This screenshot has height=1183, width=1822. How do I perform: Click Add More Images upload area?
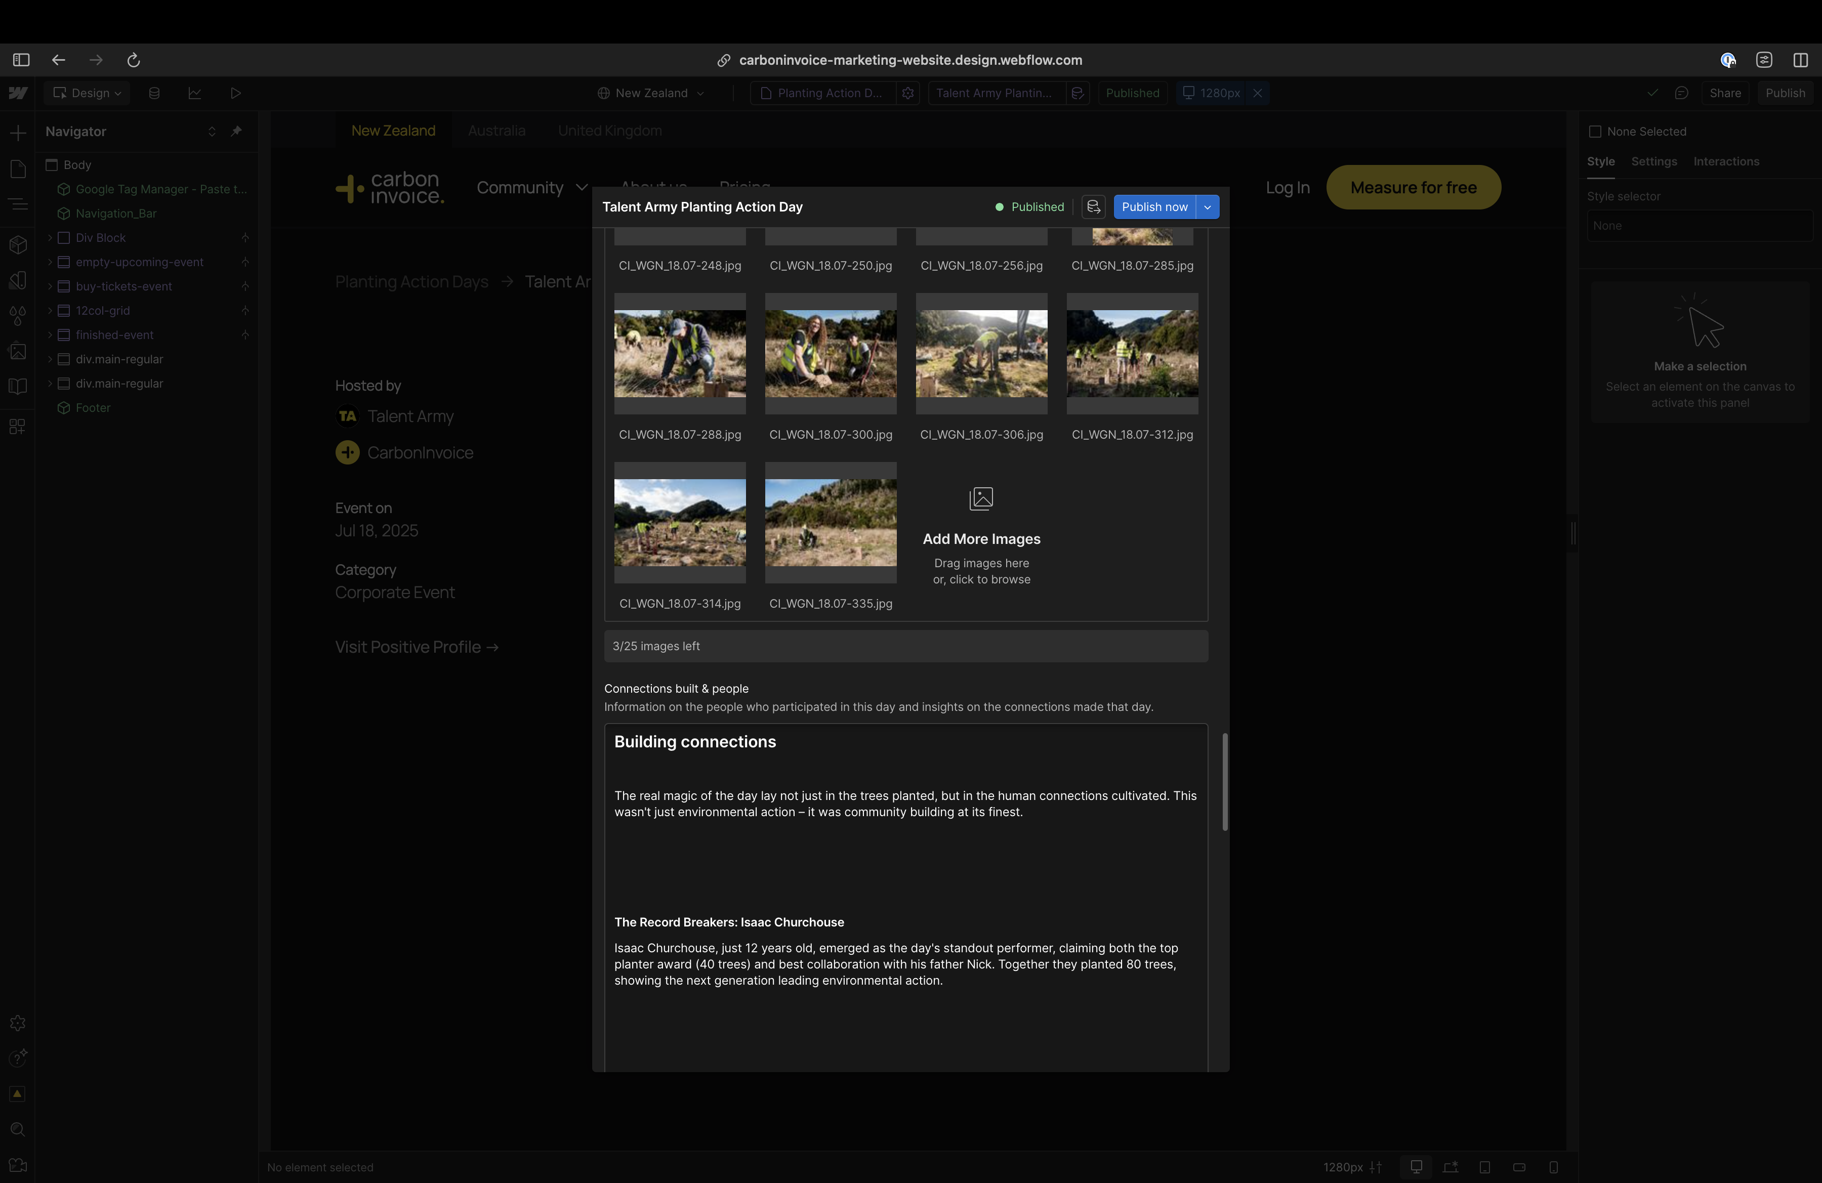click(x=981, y=537)
